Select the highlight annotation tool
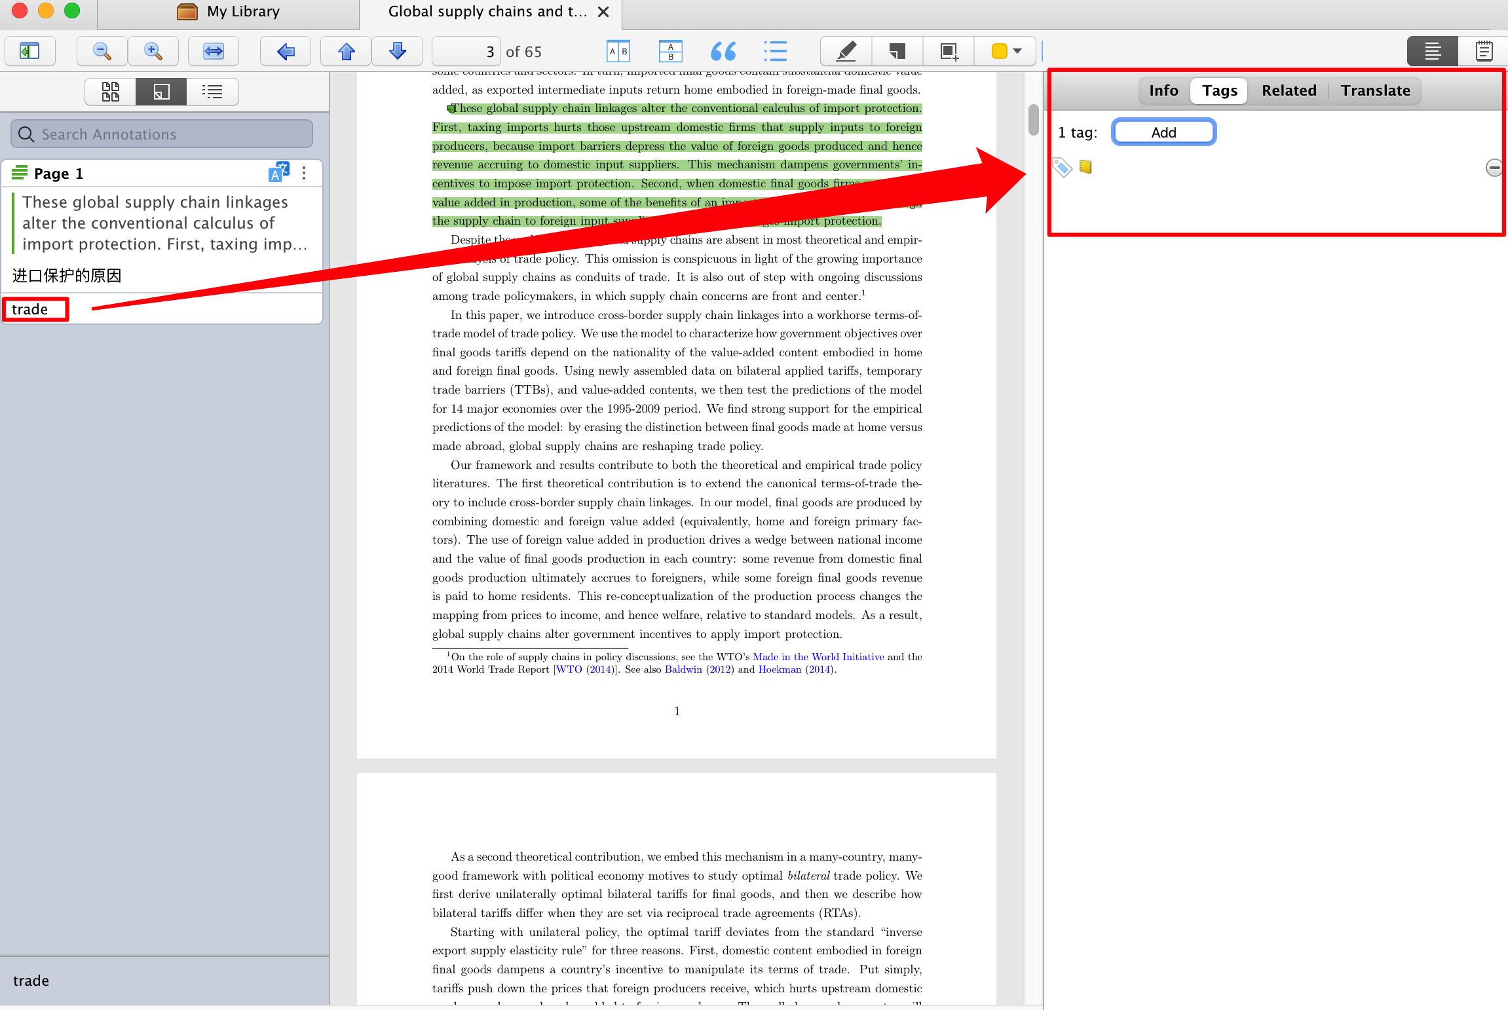 pyautogui.click(x=844, y=50)
